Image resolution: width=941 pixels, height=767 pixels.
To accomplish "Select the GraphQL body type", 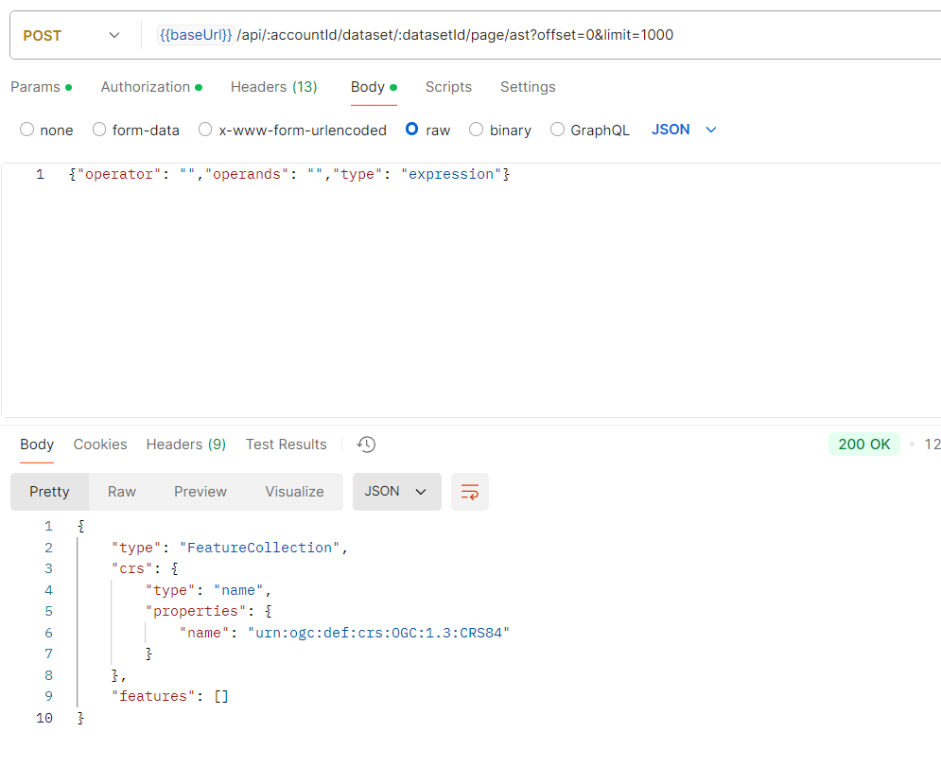I will (558, 130).
